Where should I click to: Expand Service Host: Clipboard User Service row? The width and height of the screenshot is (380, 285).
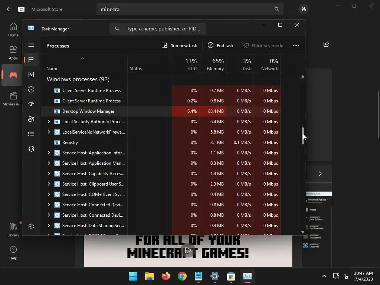click(x=49, y=184)
